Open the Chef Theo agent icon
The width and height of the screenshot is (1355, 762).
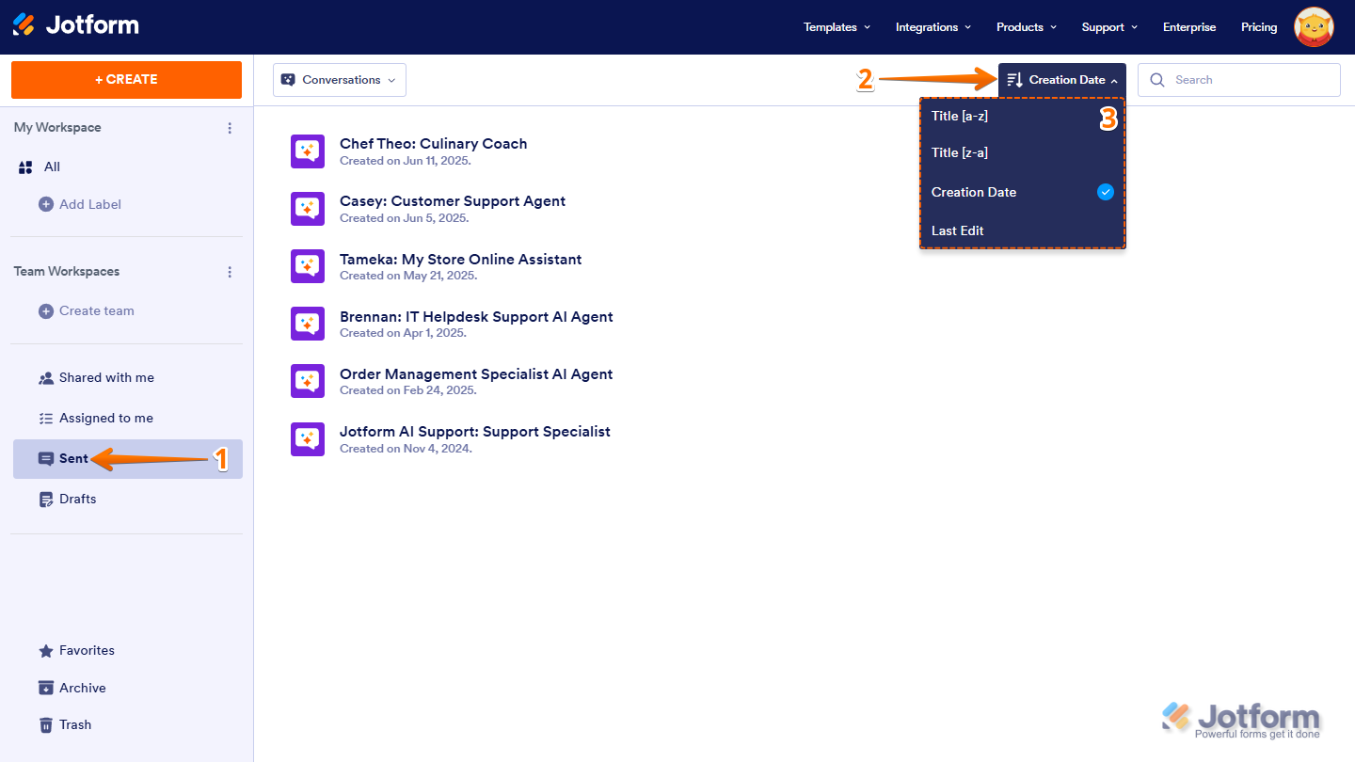308,151
